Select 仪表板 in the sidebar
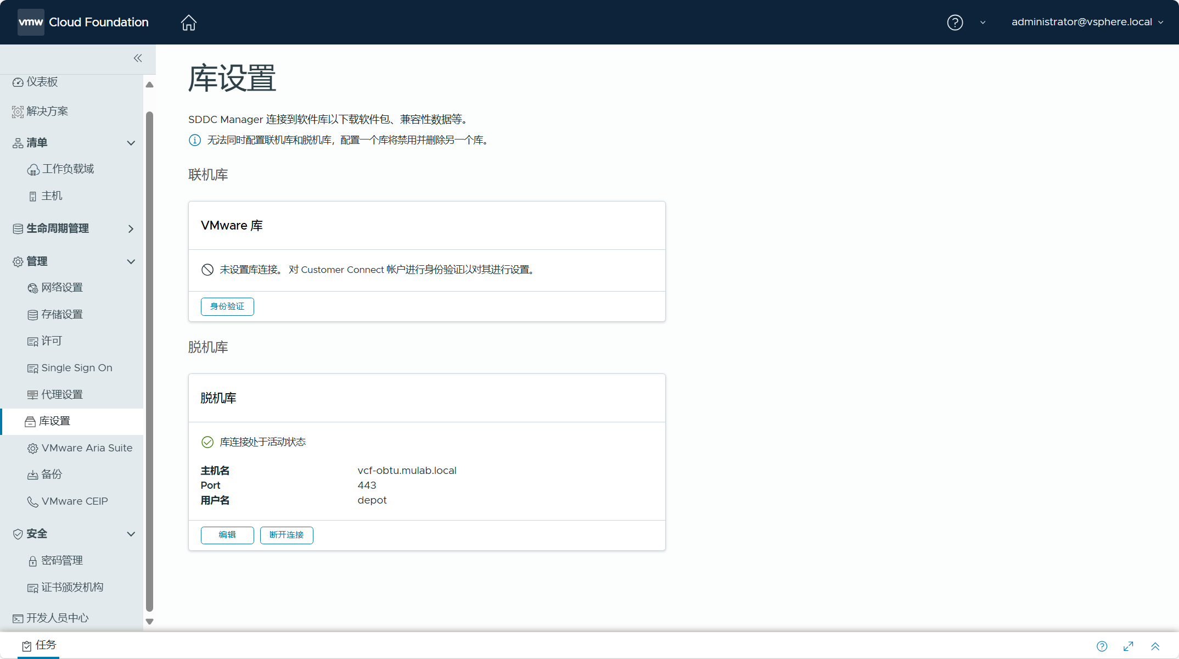The width and height of the screenshot is (1179, 659). coord(42,82)
